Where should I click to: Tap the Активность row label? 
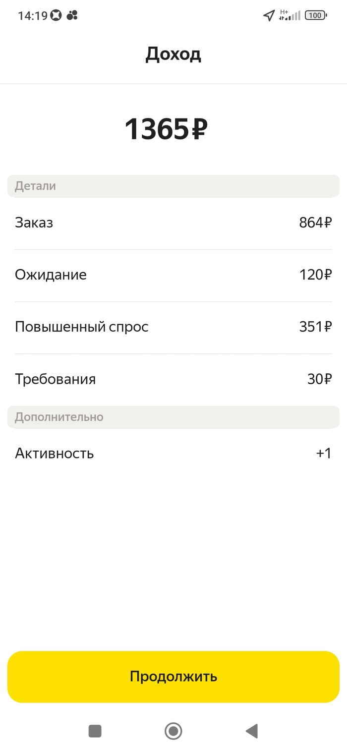[55, 454]
